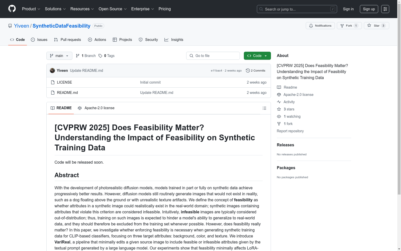Screen dimensions: 401x251
Task: Select the Apache-2.0 license tab
Action: [x=96, y=108]
